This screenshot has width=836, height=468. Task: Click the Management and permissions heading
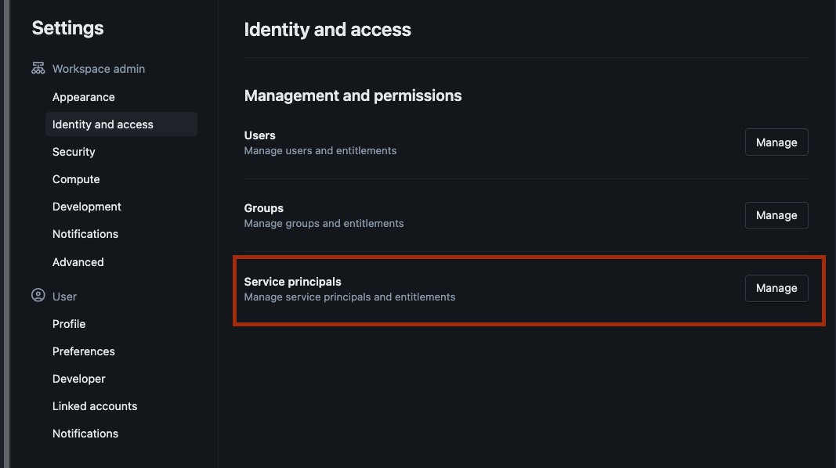pyautogui.click(x=354, y=95)
